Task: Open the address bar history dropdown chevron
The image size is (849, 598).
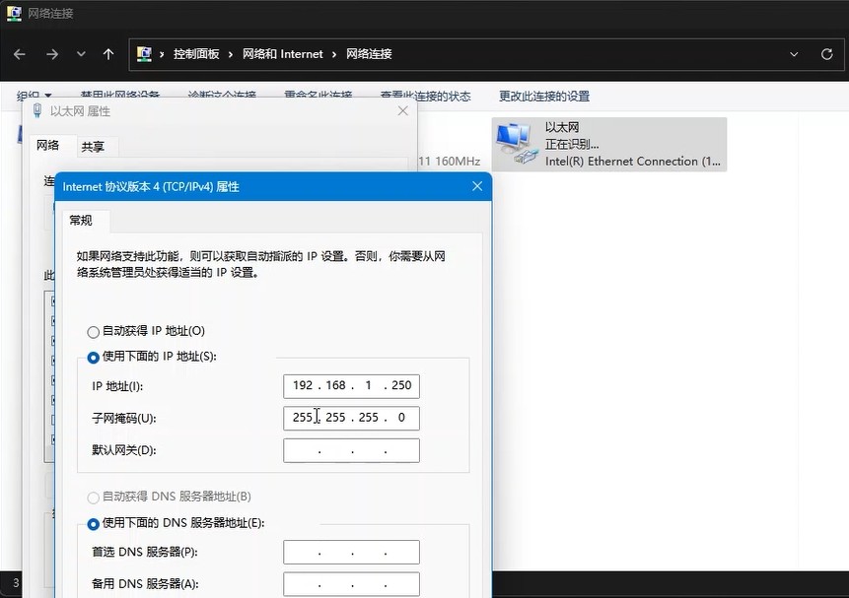Action: (794, 54)
